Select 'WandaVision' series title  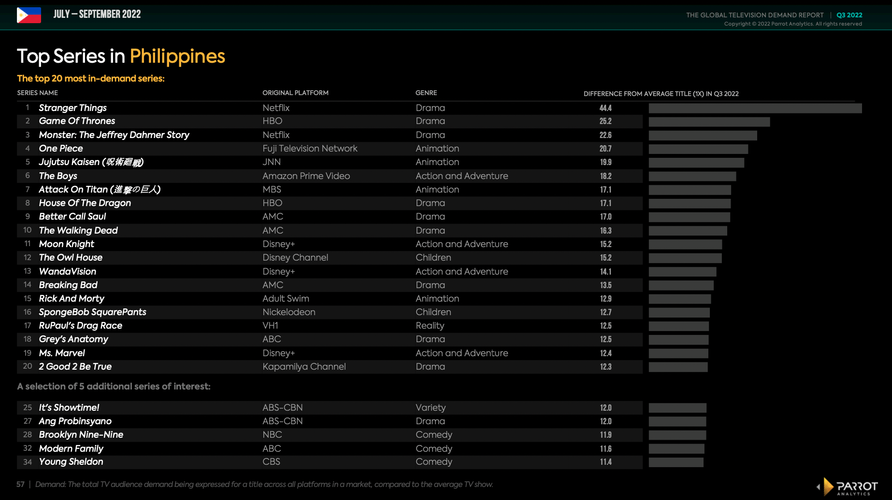click(x=68, y=272)
